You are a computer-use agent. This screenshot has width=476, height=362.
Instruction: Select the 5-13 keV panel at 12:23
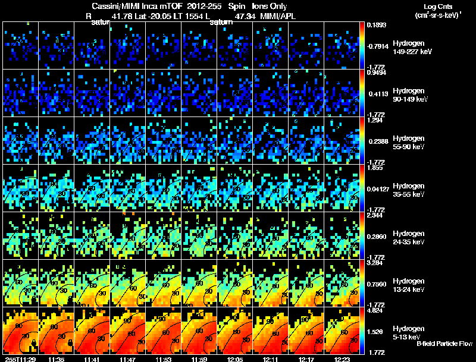342,330
